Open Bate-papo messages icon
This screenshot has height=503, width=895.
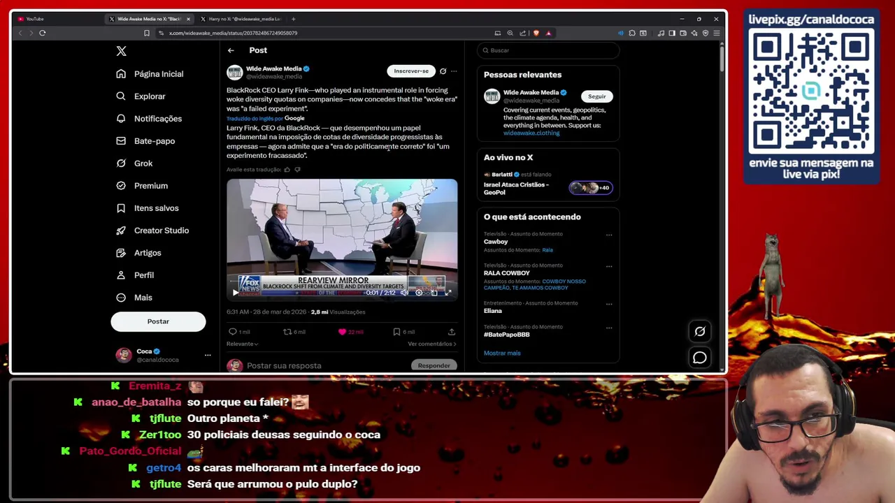point(121,141)
